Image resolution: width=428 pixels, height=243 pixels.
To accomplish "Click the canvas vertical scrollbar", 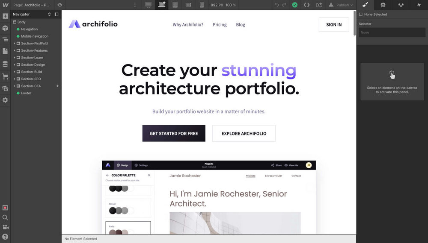I will [354, 23].
